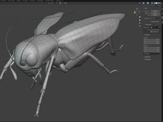The width and height of the screenshot is (163, 122).
Task: Toggle the camera view icon
Action: [x=140, y=23]
